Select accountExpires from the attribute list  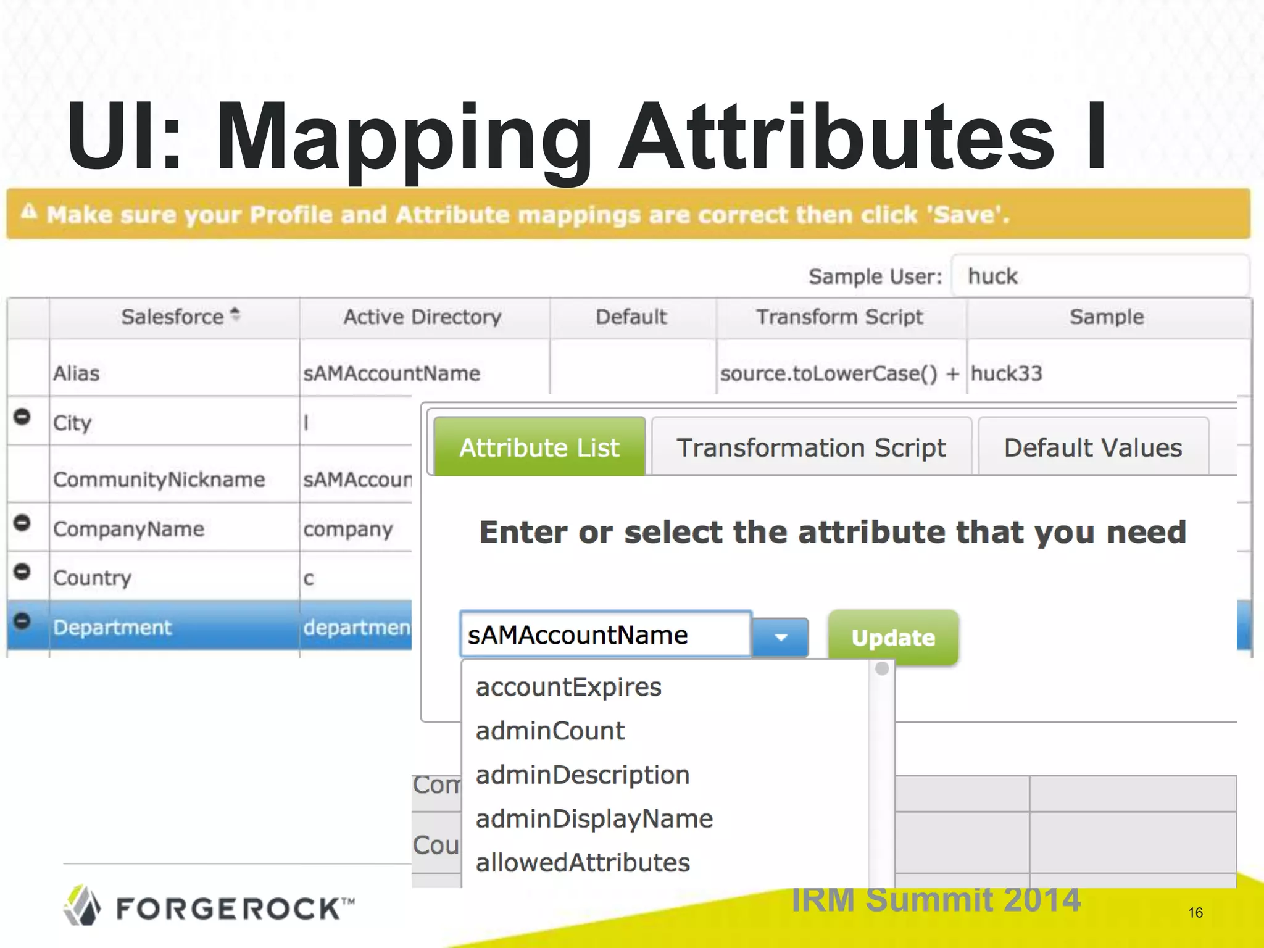coord(568,687)
